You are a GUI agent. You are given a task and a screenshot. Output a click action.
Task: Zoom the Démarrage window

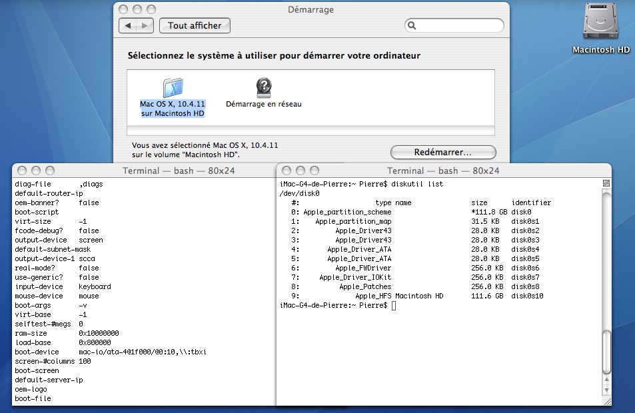(151, 9)
